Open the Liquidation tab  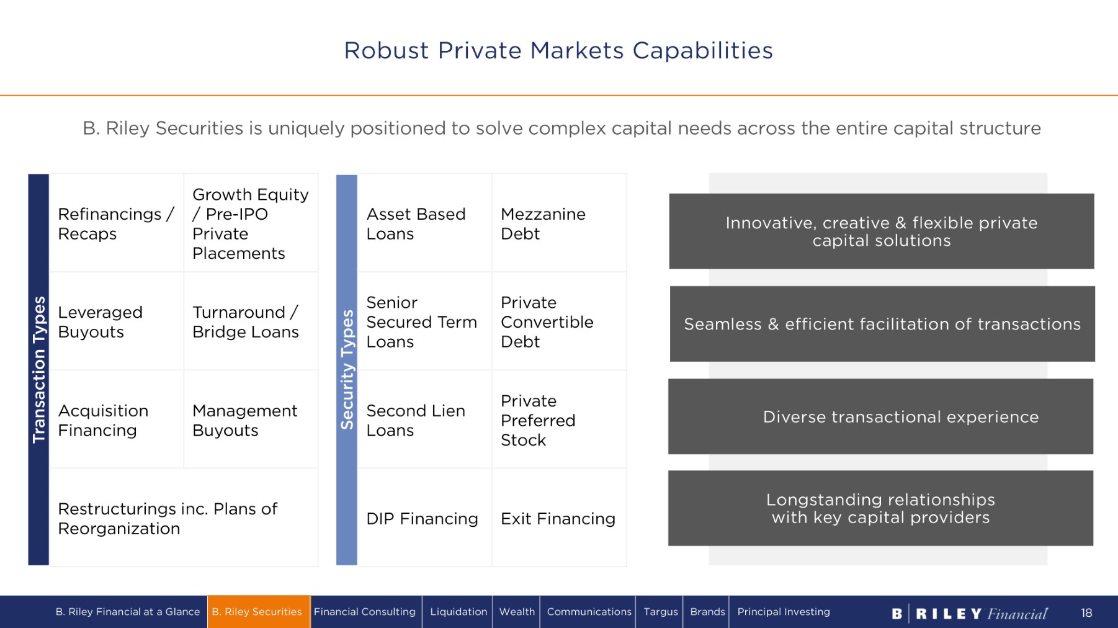coord(458,612)
